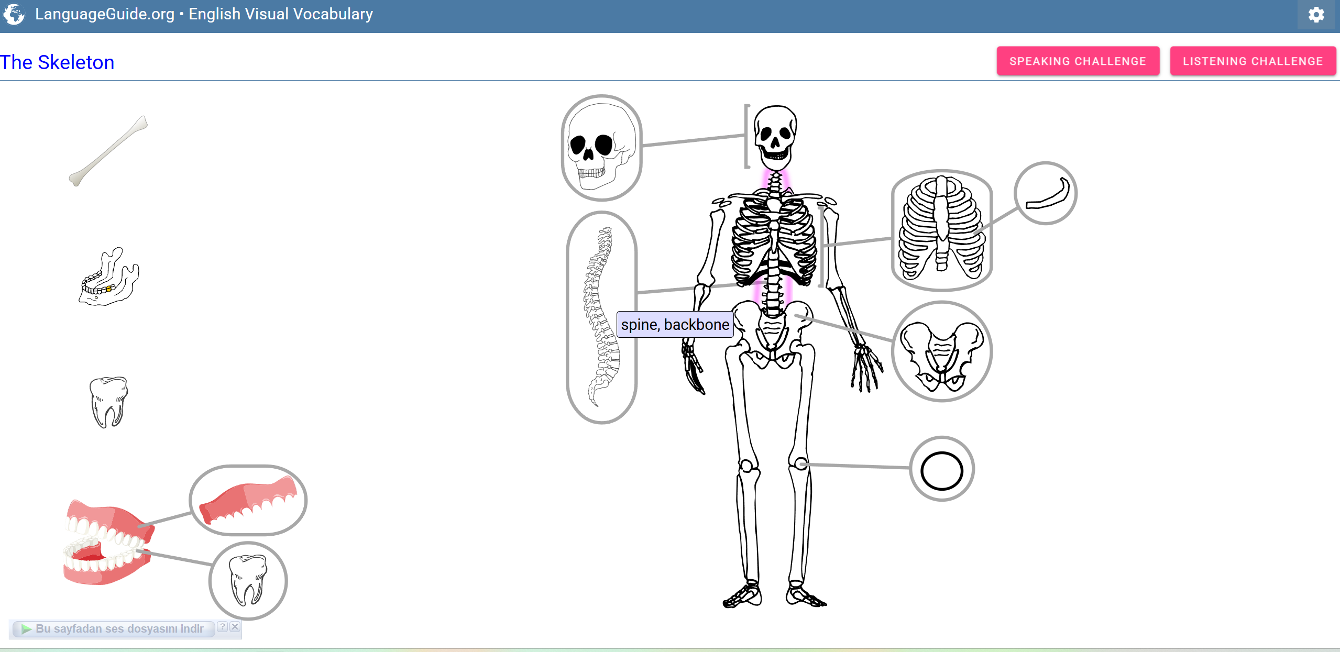Screen dimensions: 1340x652
Task: Open the Speaking Challenge
Action: click(1078, 61)
